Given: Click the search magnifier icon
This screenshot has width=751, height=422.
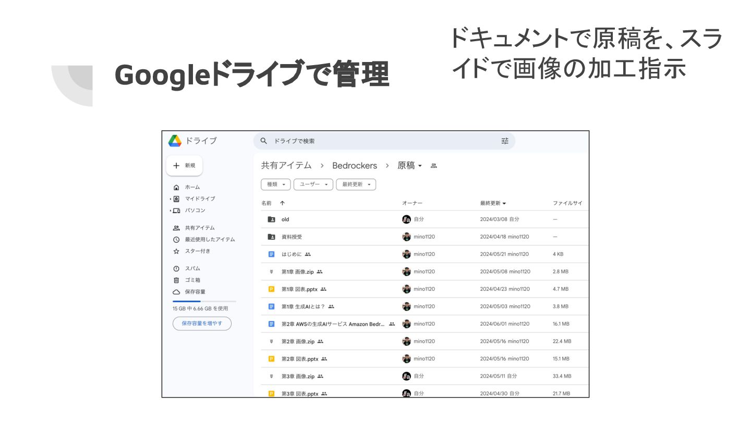Looking at the screenshot, I should coord(264,141).
